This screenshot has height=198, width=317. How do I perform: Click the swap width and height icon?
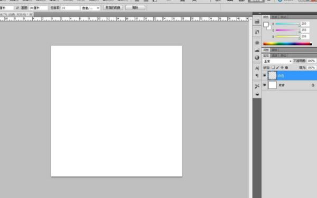point(17,8)
